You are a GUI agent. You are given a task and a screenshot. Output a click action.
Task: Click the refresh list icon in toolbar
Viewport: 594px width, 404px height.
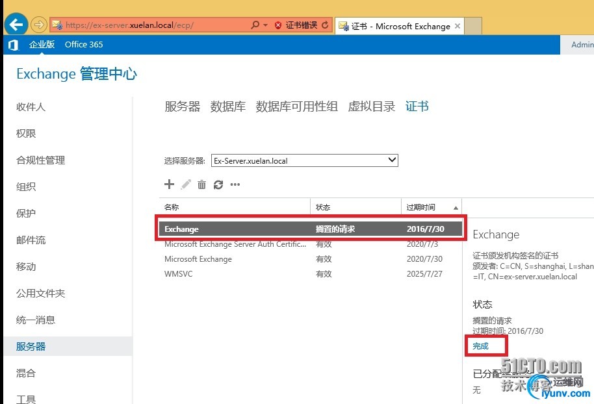[x=218, y=184]
